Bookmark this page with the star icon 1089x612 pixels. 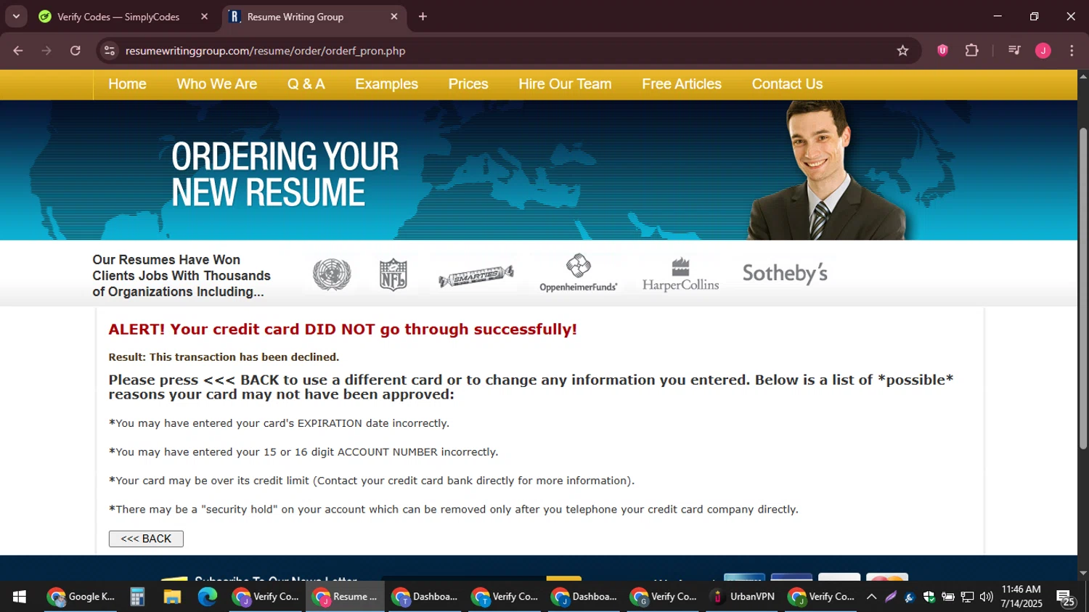pyautogui.click(x=902, y=51)
